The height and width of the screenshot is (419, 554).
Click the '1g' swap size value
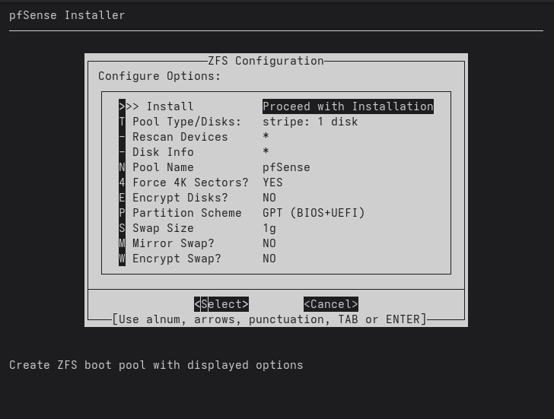pyautogui.click(x=269, y=228)
